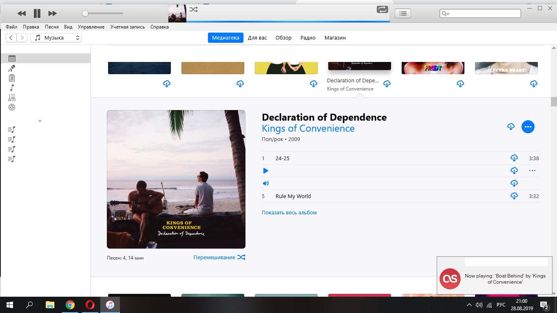This screenshot has width=557, height=313.
Task: Open the Windows Start menu
Action: pyautogui.click(x=9, y=305)
